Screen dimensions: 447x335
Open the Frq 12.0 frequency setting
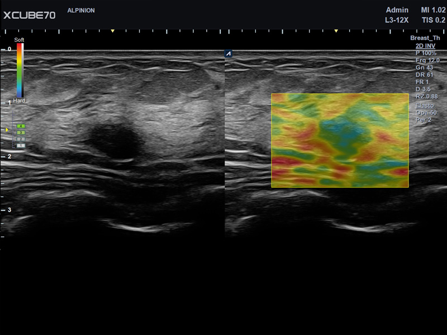[425, 60]
